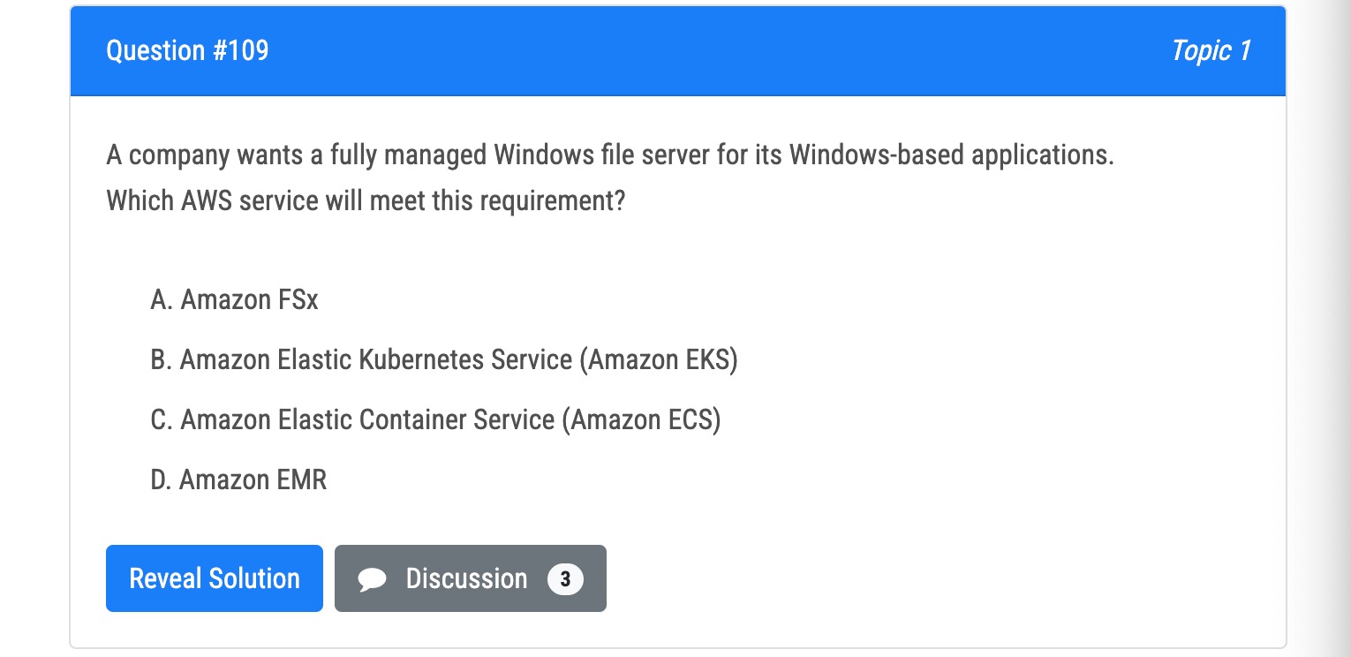Image resolution: width=1351 pixels, height=657 pixels.
Task: Click the '(Amazon ECS)' abbreviation text
Action: click(642, 420)
